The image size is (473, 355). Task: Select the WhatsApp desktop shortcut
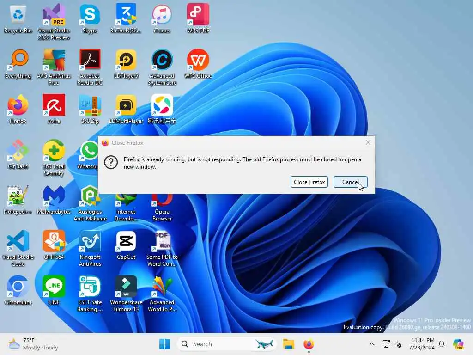click(x=88, y=155)
